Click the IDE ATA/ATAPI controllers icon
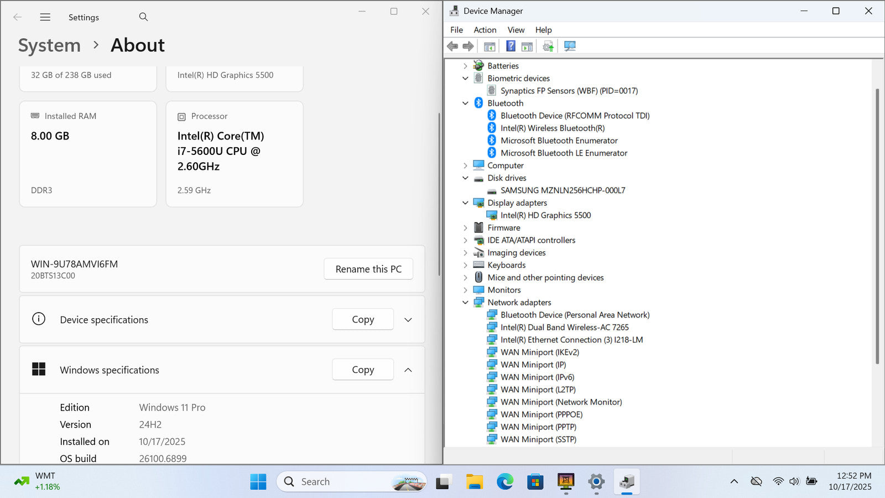Screen dimensions: 885x498 (x=478, y=240)
